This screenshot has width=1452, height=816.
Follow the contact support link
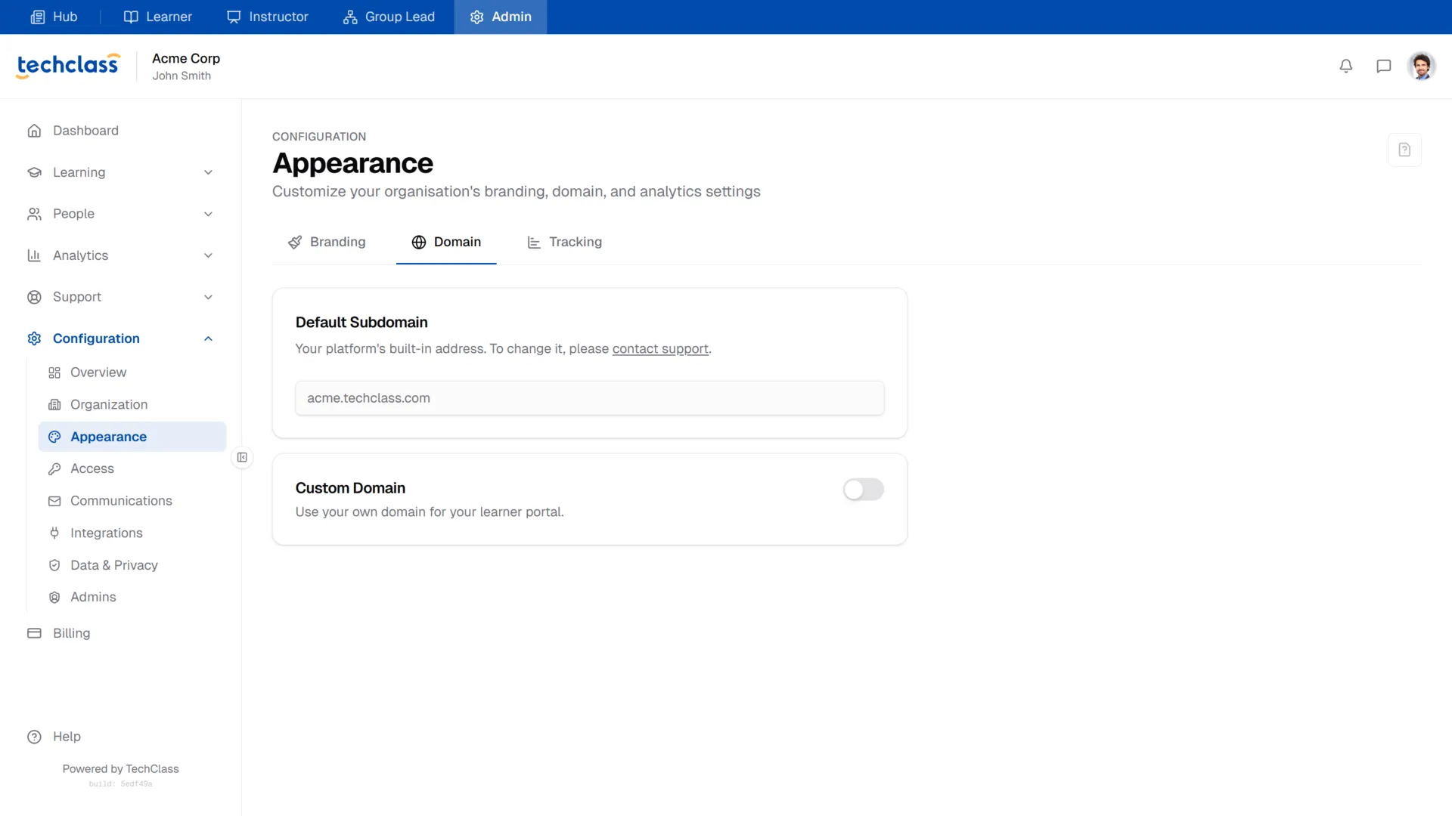point(660,349)
